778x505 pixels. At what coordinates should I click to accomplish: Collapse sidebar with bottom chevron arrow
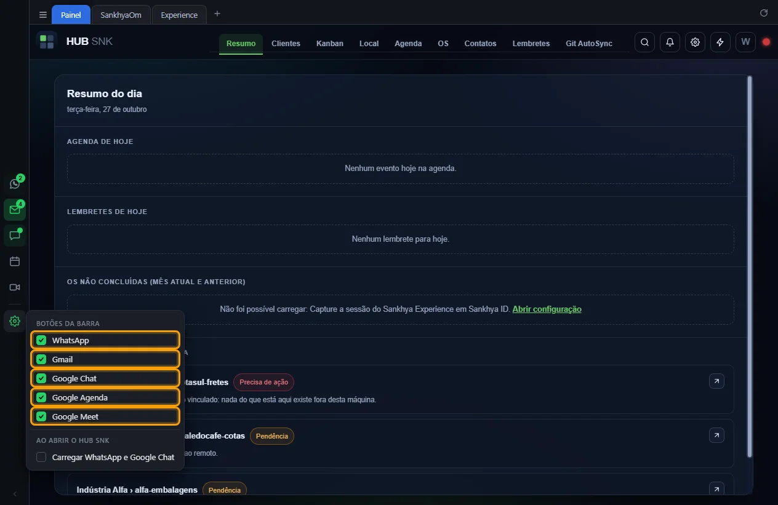(15, 494)
